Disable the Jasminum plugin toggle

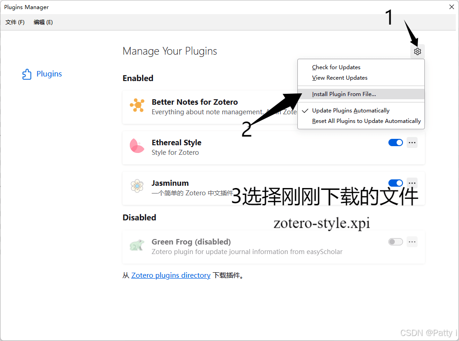(x=395, y=183)
